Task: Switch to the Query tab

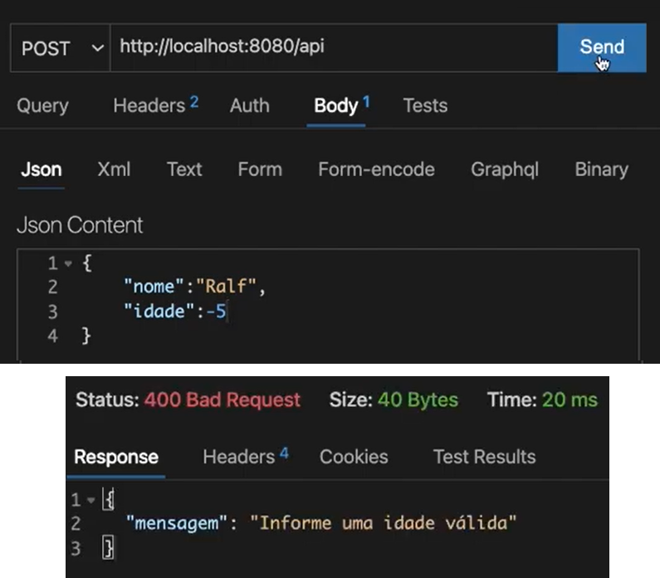Action: pyautogui.click(x=42, y=105)
